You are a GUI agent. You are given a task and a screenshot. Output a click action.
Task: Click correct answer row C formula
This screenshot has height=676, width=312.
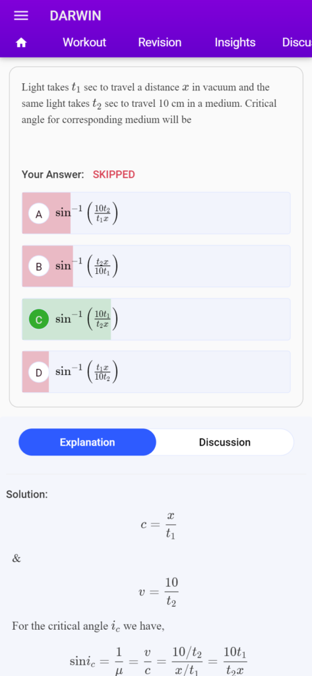(x=156, y=319)
